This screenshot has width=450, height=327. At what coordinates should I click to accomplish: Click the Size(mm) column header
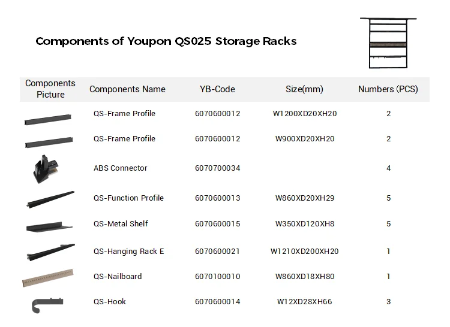(304, 89)
